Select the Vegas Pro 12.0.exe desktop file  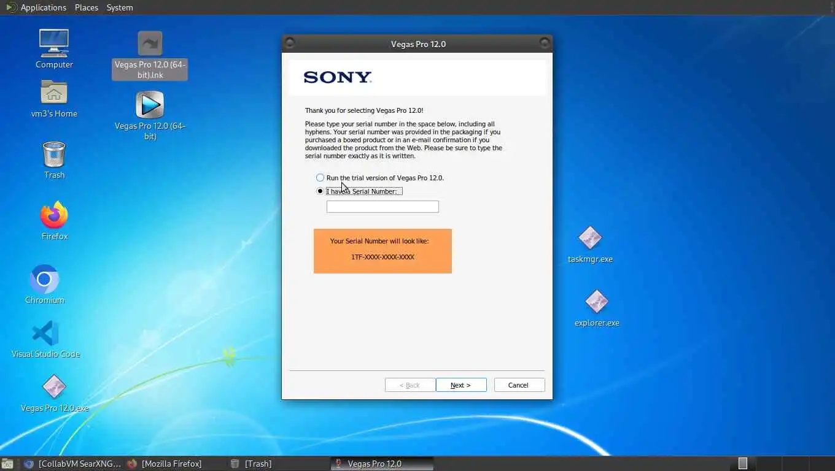(54, 387)
